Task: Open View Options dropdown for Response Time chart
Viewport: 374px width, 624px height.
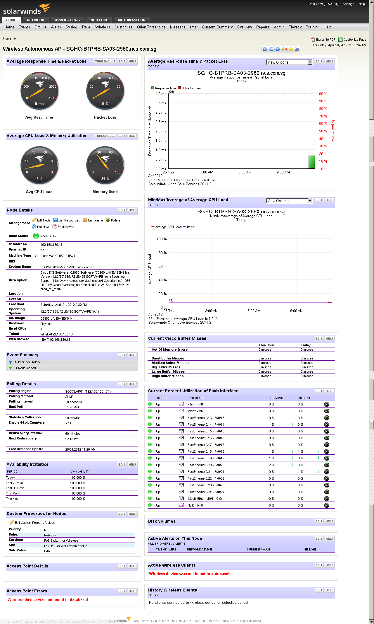Action: (x=289, y=62)
